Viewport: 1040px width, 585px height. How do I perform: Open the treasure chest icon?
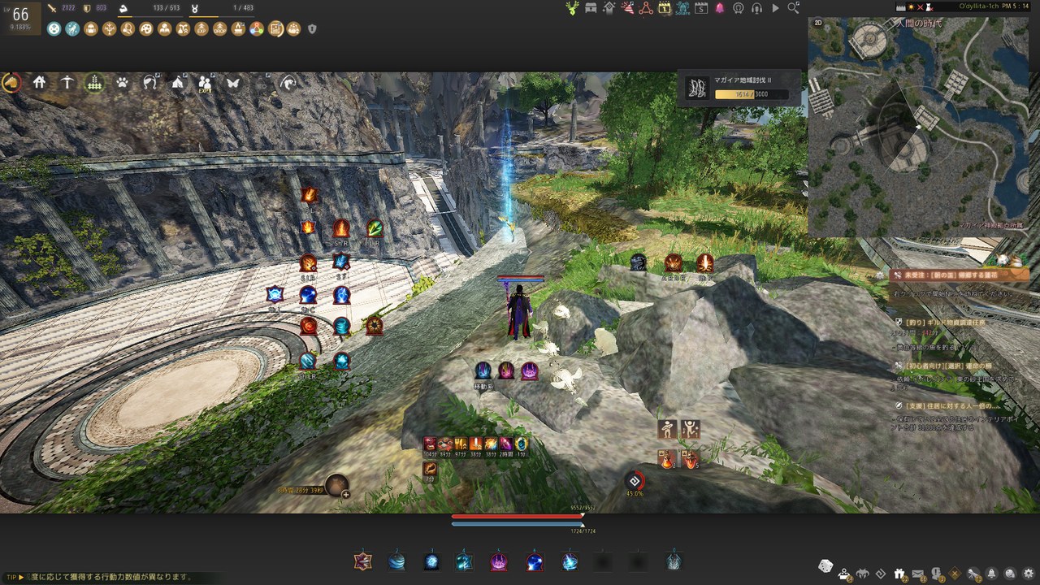591,8
